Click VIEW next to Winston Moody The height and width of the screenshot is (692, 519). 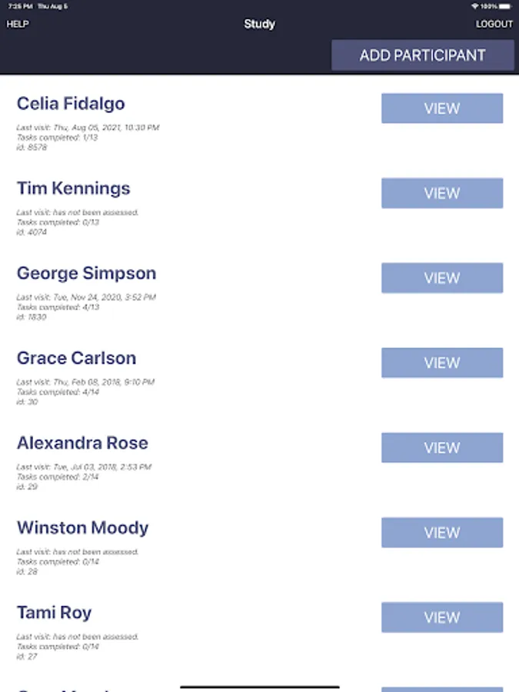point(442,533)
